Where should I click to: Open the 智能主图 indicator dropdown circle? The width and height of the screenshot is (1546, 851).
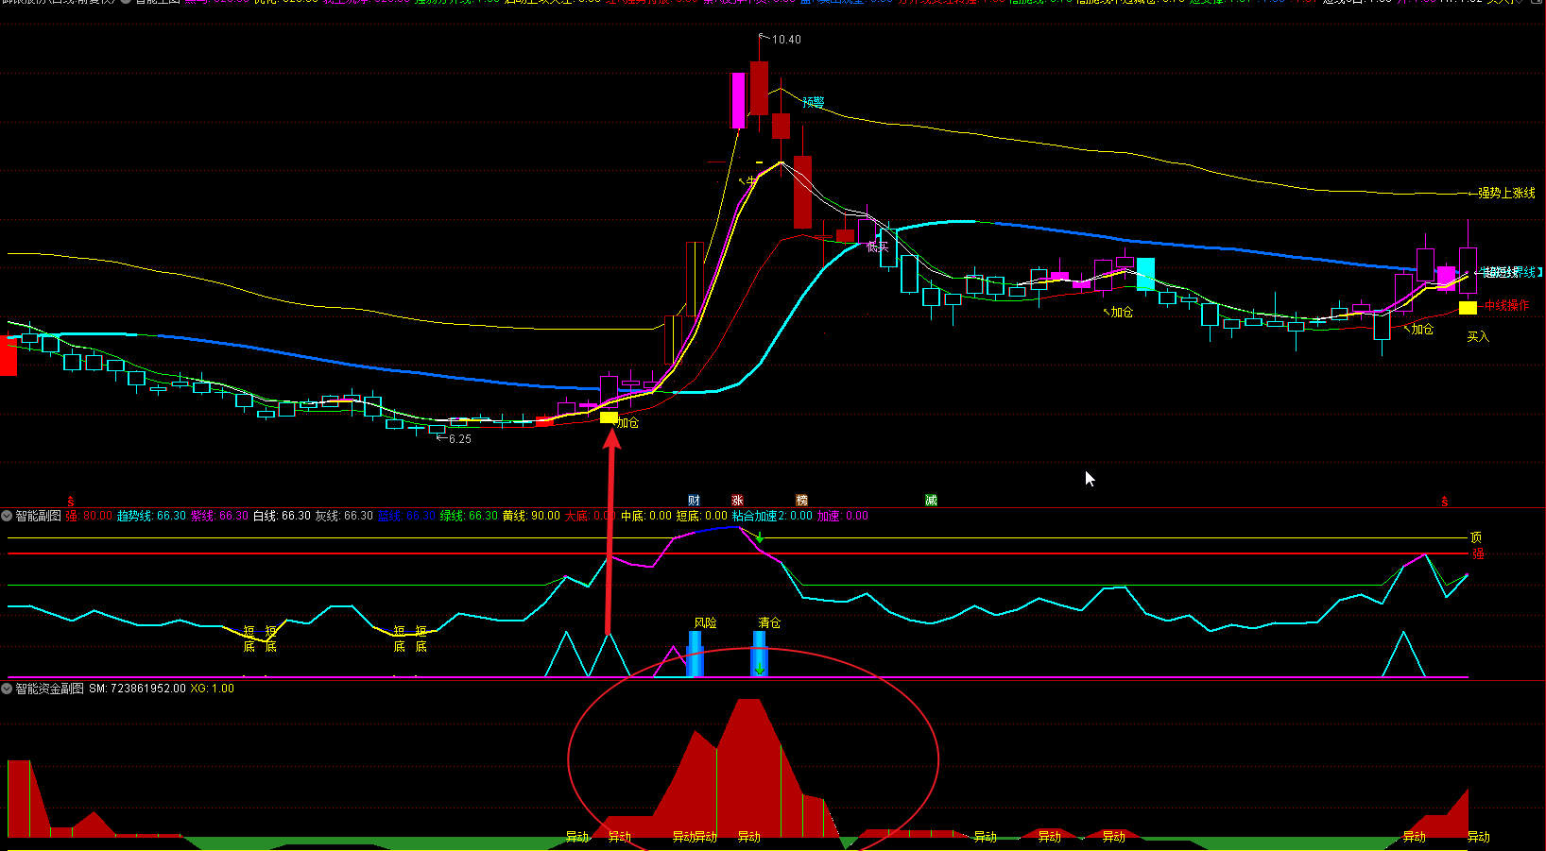click(126, 2)
